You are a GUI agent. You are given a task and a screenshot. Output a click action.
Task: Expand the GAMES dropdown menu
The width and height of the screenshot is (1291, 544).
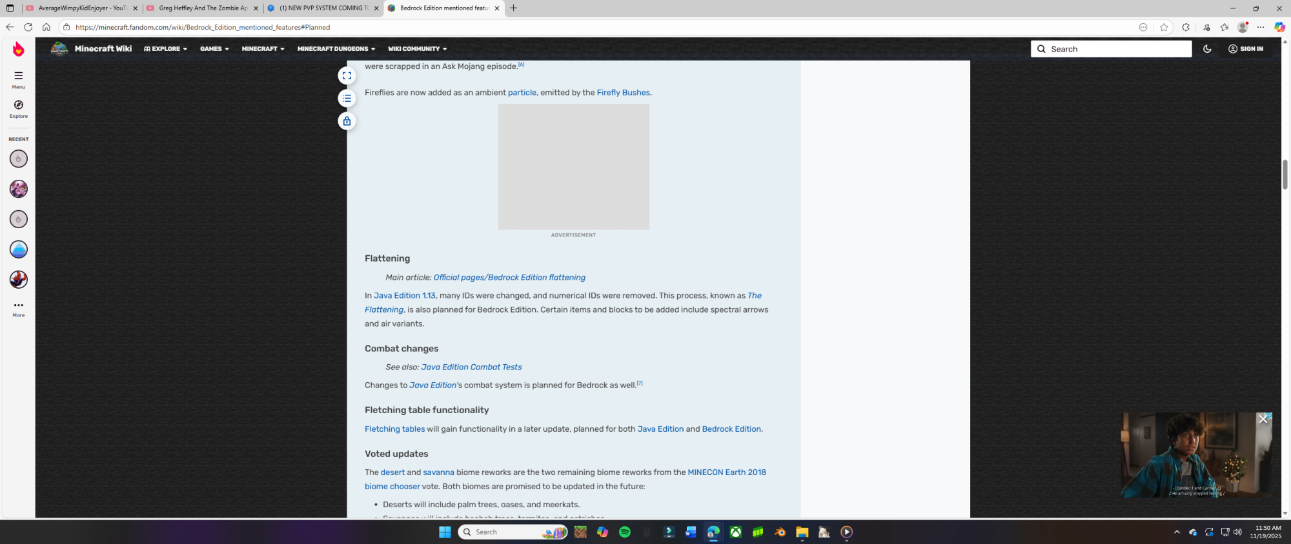point(214,49)
